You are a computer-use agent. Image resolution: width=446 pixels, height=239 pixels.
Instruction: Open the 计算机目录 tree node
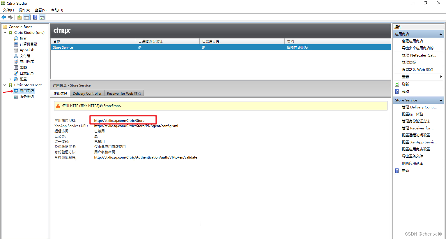pos(28,44)
